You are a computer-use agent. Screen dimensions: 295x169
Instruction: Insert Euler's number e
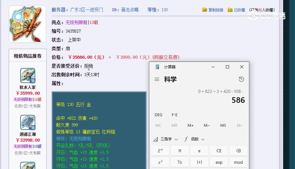point(199,151)
